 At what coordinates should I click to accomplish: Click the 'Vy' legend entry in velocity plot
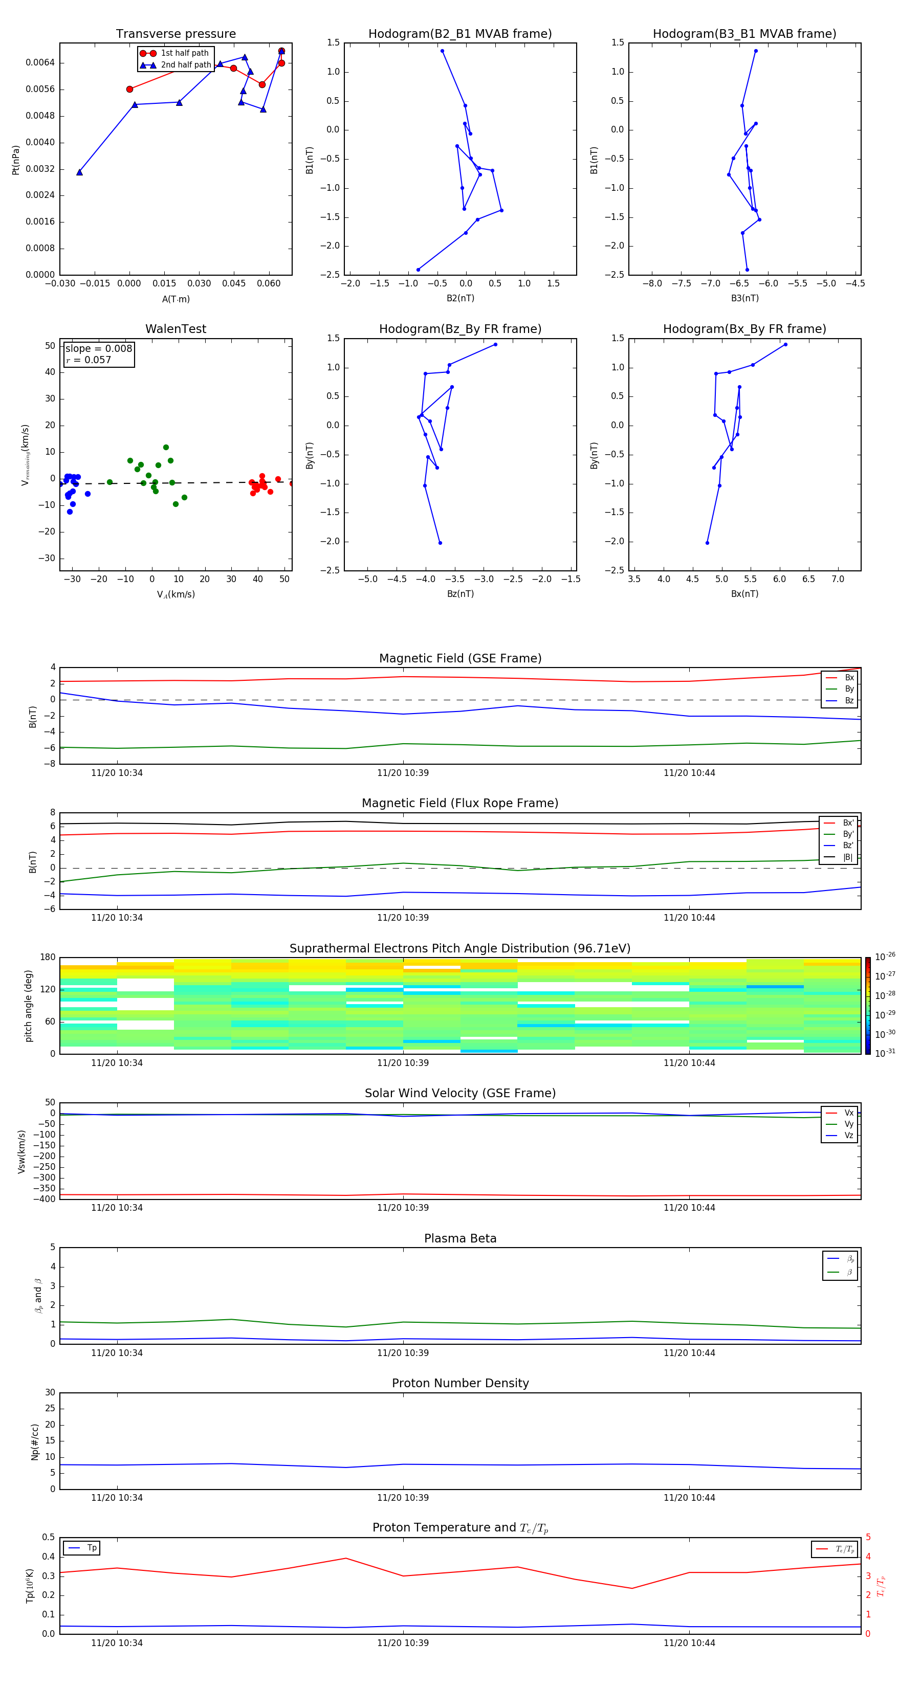pyautogui.click(x=840, y=1124)
